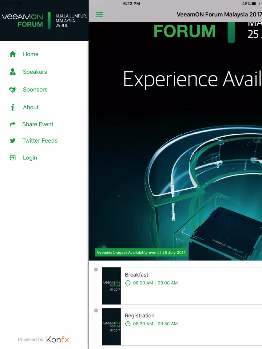Click the 08.00 AM - 09.00 AM time

point(155,283)
